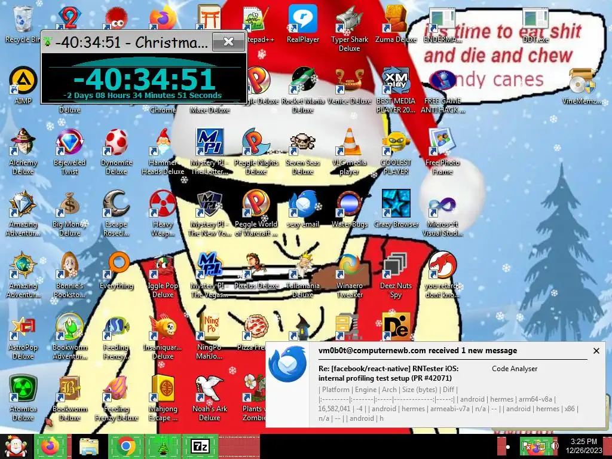Screen dimensions: 612x459
Task: Open Peggle World of Warcraft shortcut
Action: click(x=256, y=204)
